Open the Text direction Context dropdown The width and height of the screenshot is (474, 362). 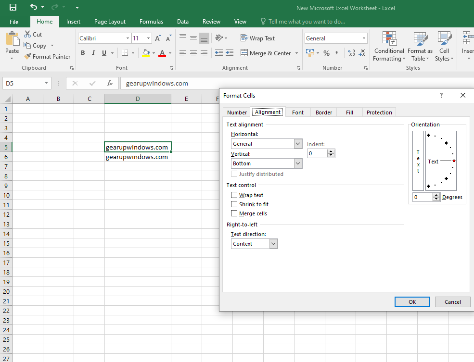(273, 244)
